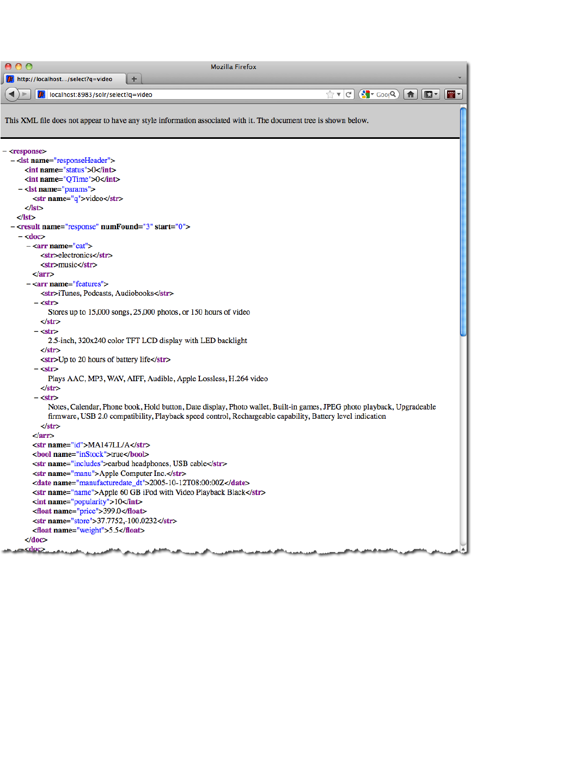
Task: Click the 'includes' earbud headphones line
Action: (130, 464)
